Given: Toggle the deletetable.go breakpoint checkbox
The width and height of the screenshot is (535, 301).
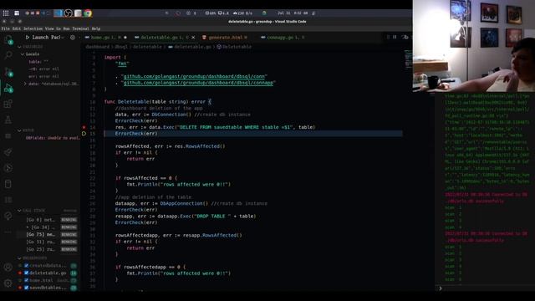Looking at the screenshot, I should 26,273.
